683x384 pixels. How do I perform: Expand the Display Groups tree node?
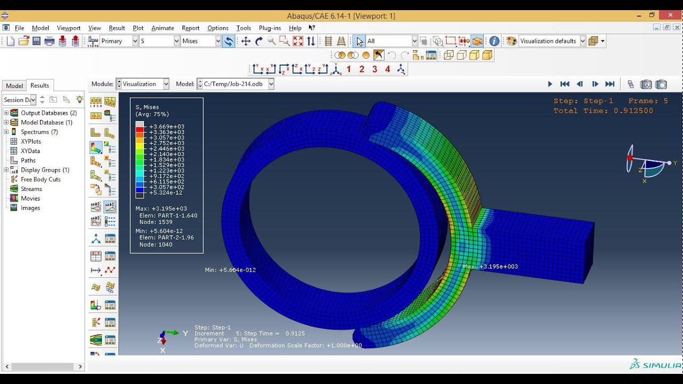[6, 170]
